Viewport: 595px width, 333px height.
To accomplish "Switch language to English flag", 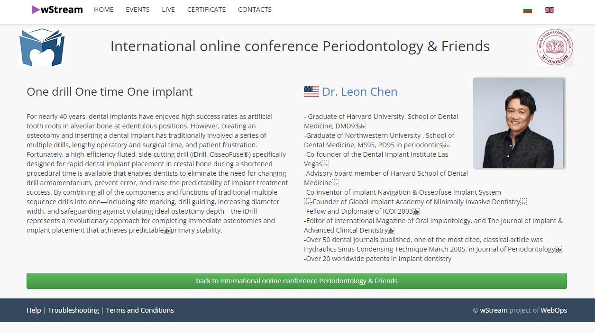I will (549, 10).
